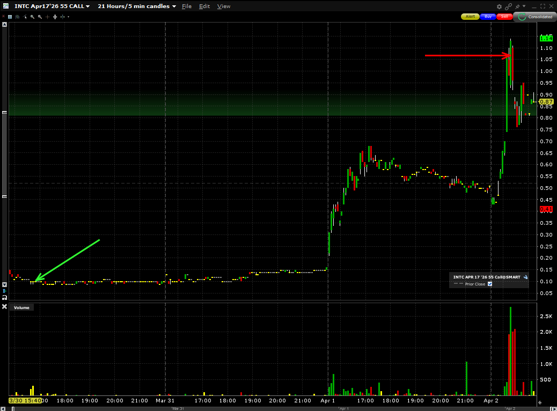Click the zoom in magnifier icon
This screenshot has height=411, width=557.
32,17
